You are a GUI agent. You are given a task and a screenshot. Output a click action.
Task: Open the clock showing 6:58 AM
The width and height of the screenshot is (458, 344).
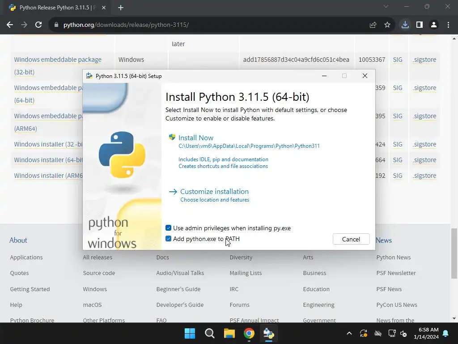(x=426, y=333)
